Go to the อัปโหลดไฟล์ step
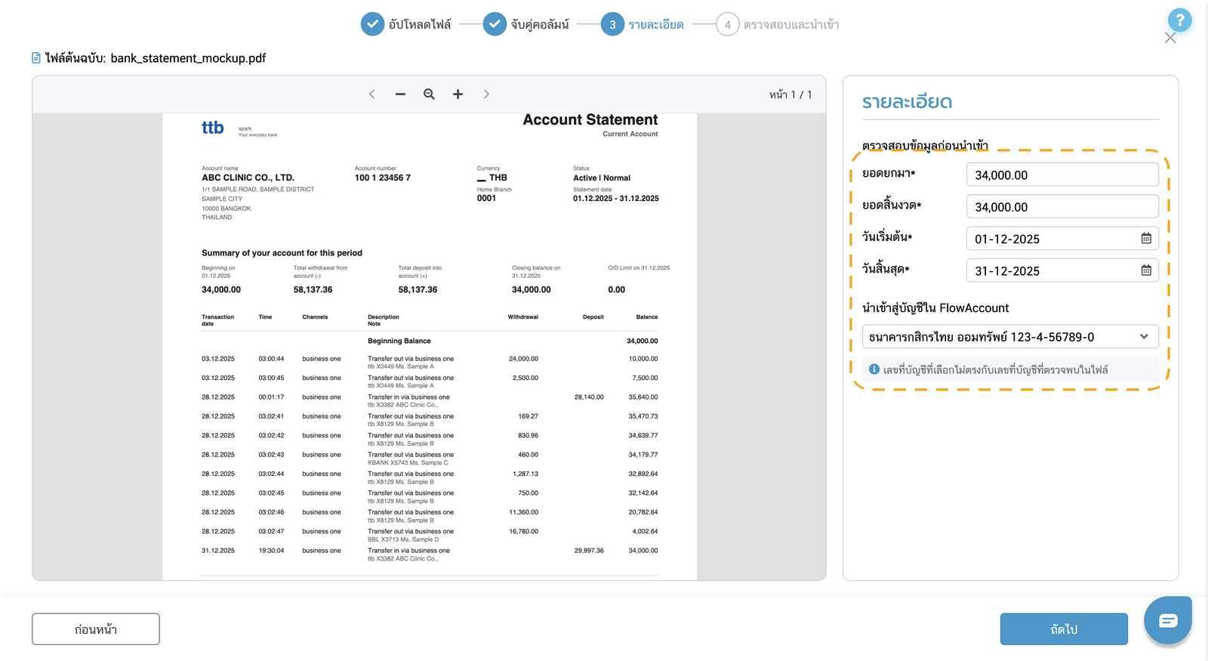Screen dimensions: 1208x661 click(x=406, y=24)
